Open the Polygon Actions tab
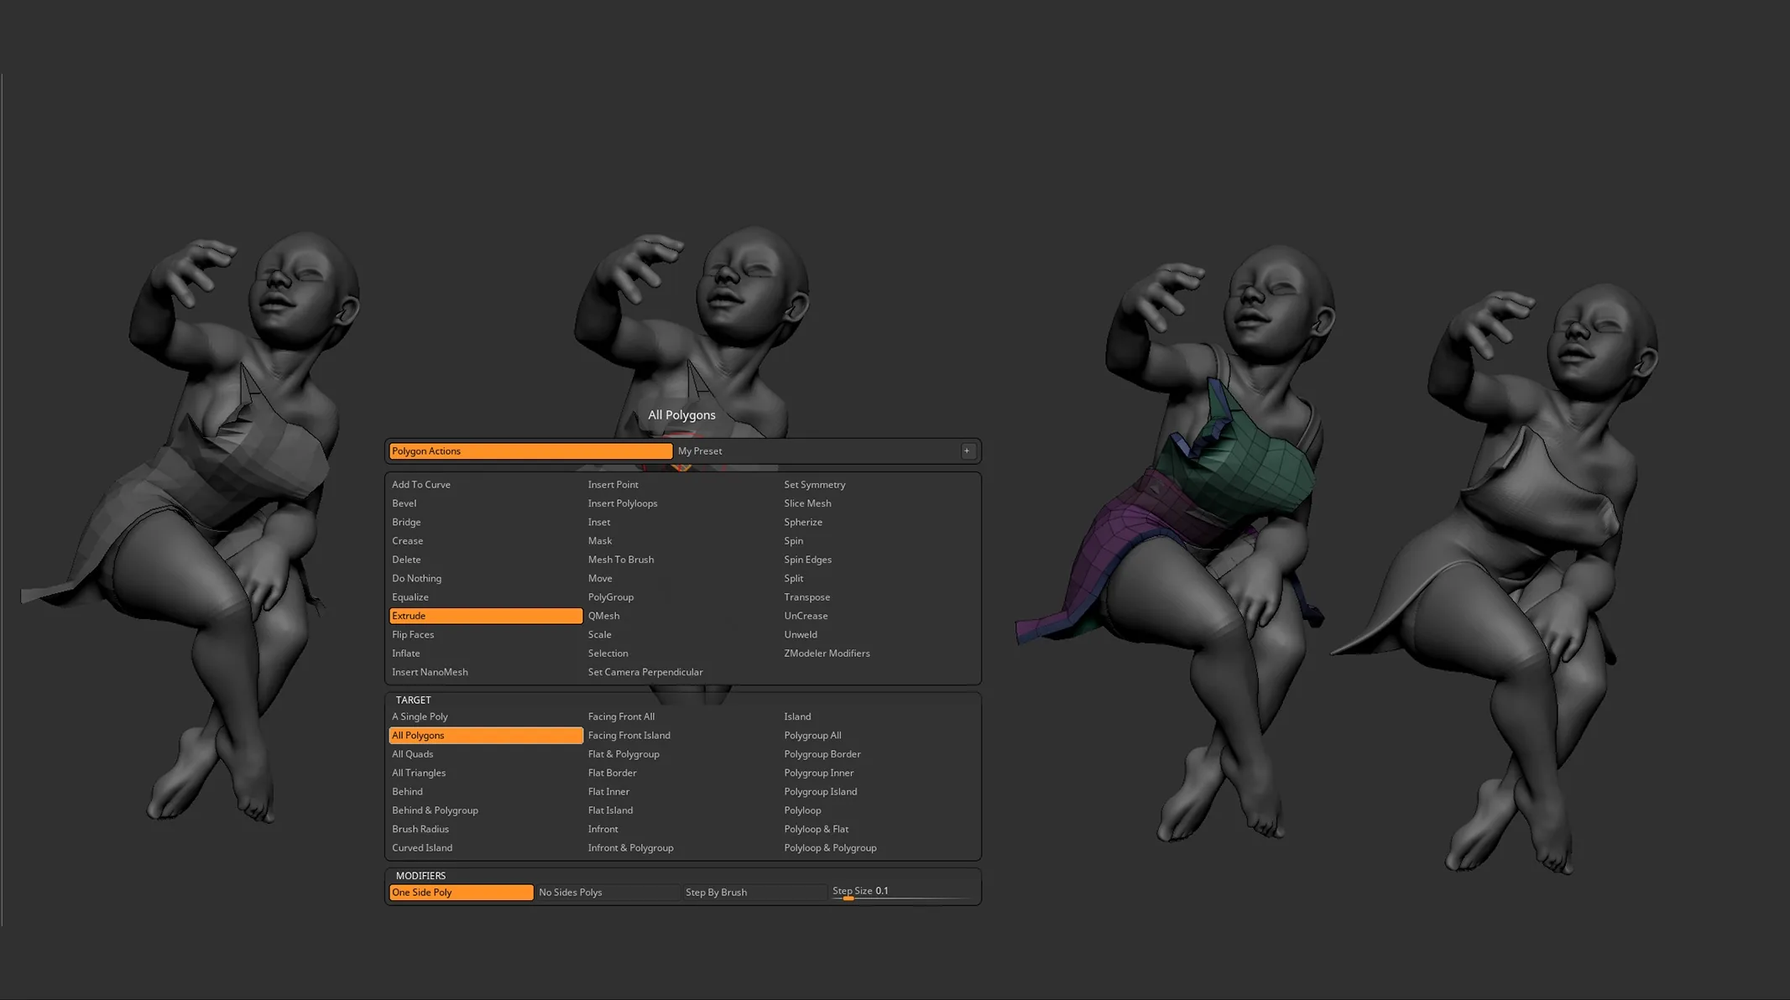 tap(530, 451)
